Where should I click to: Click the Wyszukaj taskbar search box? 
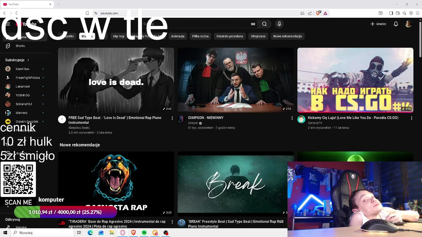42,233
